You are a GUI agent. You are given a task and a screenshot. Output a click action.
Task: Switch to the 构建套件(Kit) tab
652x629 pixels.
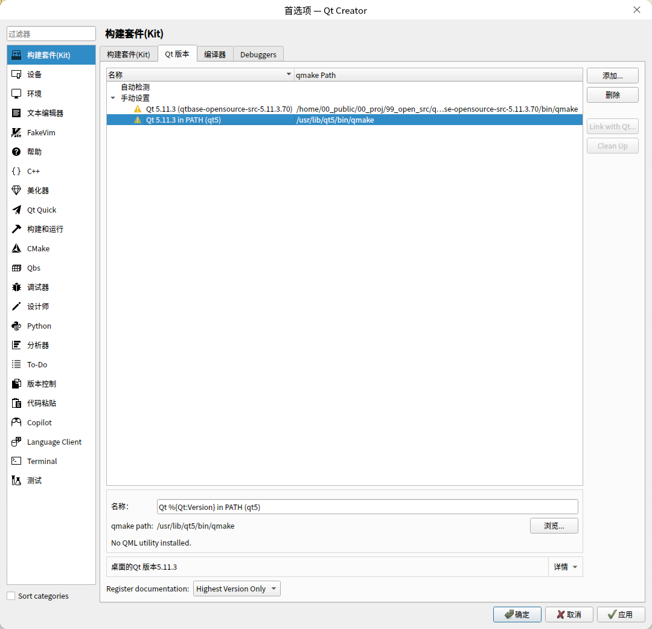pos(129,54)
